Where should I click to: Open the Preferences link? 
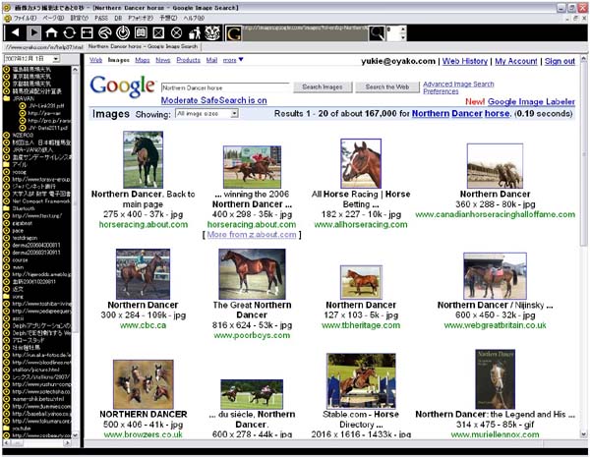pyautogui.click(x=441, y=91)
